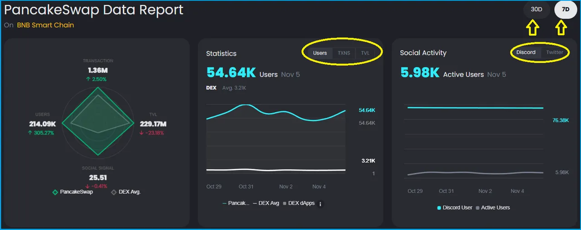
Task: Click the radar chart in the overview card
Action: [98, 122]
